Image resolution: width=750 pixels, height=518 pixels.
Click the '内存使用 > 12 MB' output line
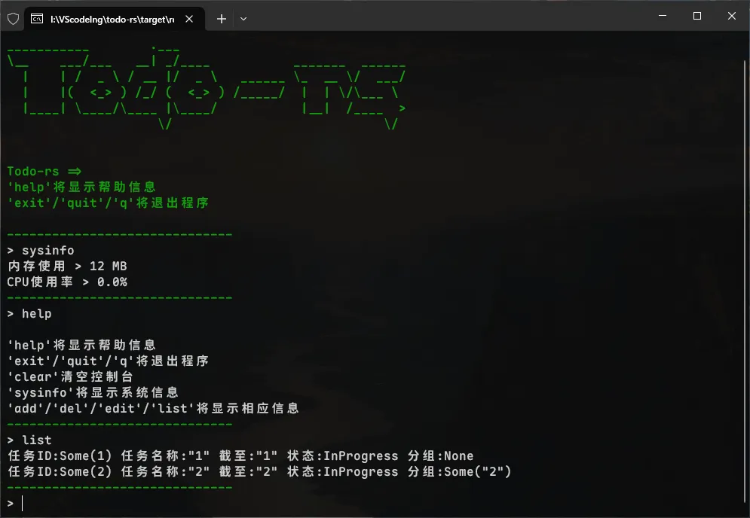coord(67,266)
